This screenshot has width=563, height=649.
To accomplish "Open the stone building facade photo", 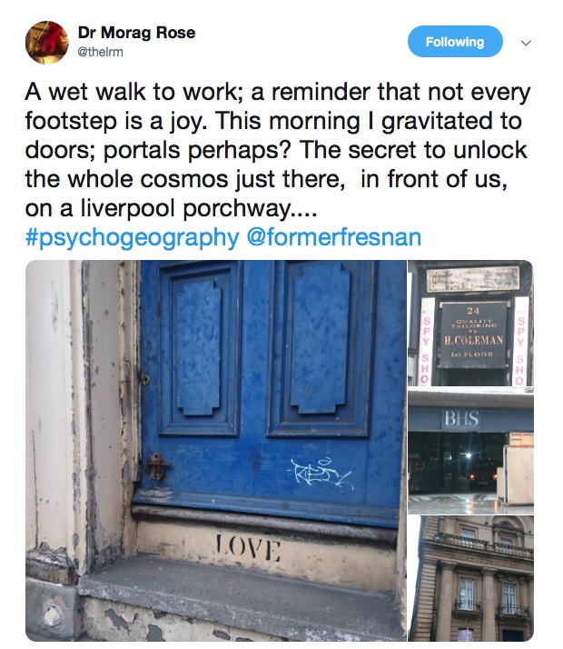I will pyautogui.click(x=470, y=578).
